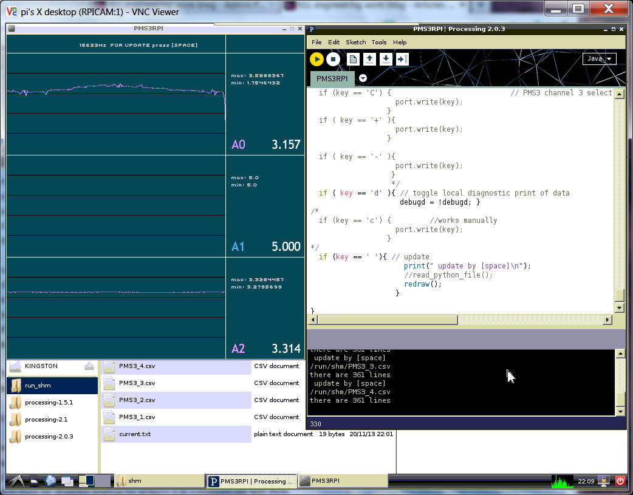Viewport: 633px width, 495px height.
Task: Run the sketch with the Play button
Action: [x=316, y=59]
